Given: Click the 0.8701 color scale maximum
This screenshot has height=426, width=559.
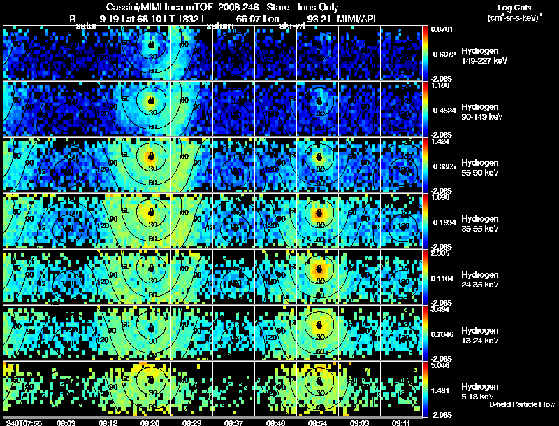Looking at the screenshot, I should pos(442,29).
